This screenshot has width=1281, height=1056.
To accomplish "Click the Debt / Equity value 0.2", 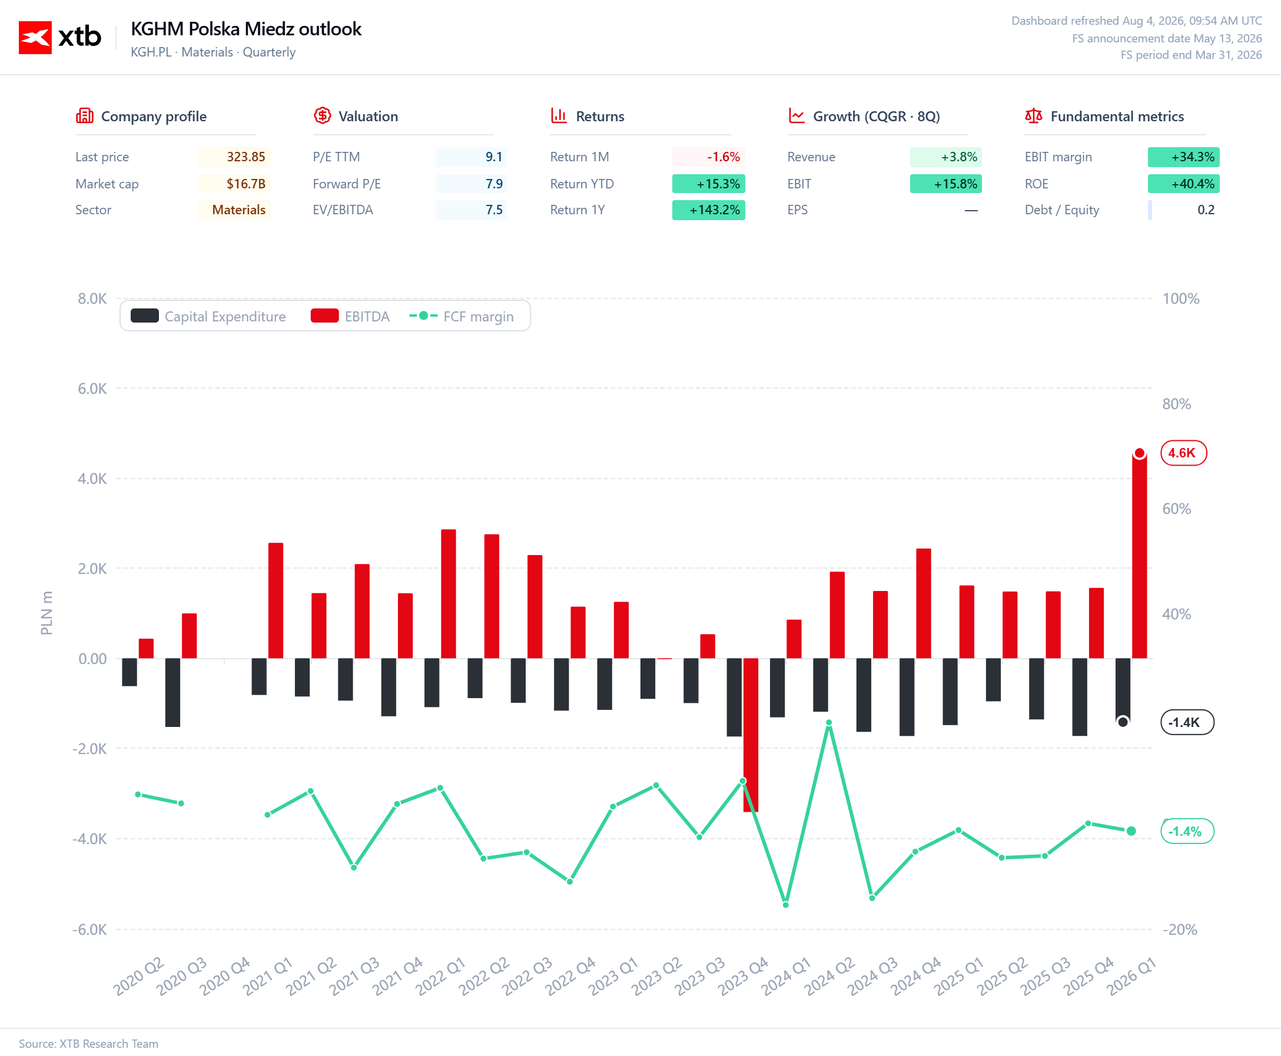I will pos(1184,210).
